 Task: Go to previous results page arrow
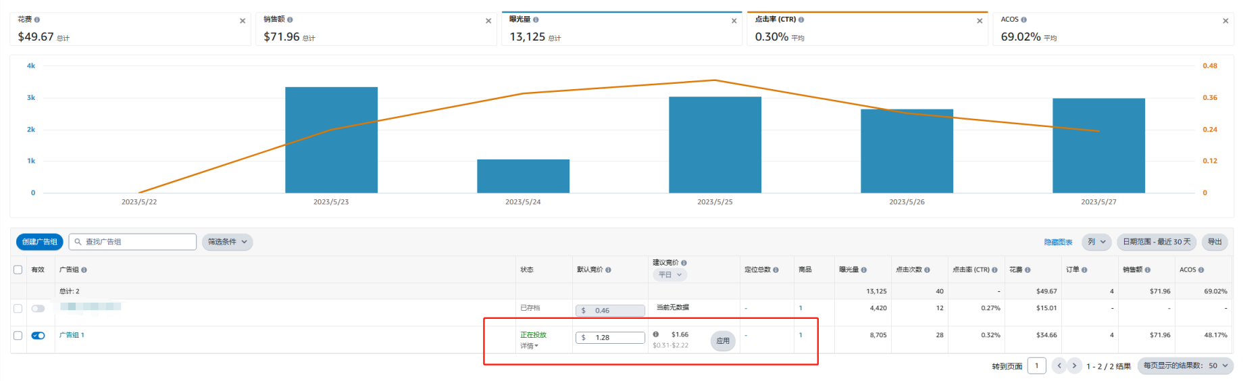[1059, 365]
